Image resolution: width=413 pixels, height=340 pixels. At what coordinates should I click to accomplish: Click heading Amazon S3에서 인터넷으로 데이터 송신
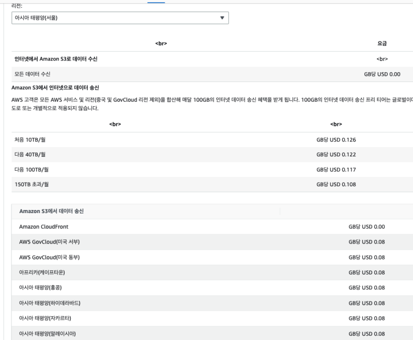click(x=55, y=88)
